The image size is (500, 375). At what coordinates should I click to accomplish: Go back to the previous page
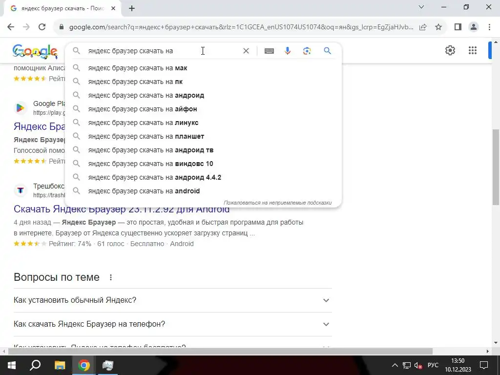11,27
